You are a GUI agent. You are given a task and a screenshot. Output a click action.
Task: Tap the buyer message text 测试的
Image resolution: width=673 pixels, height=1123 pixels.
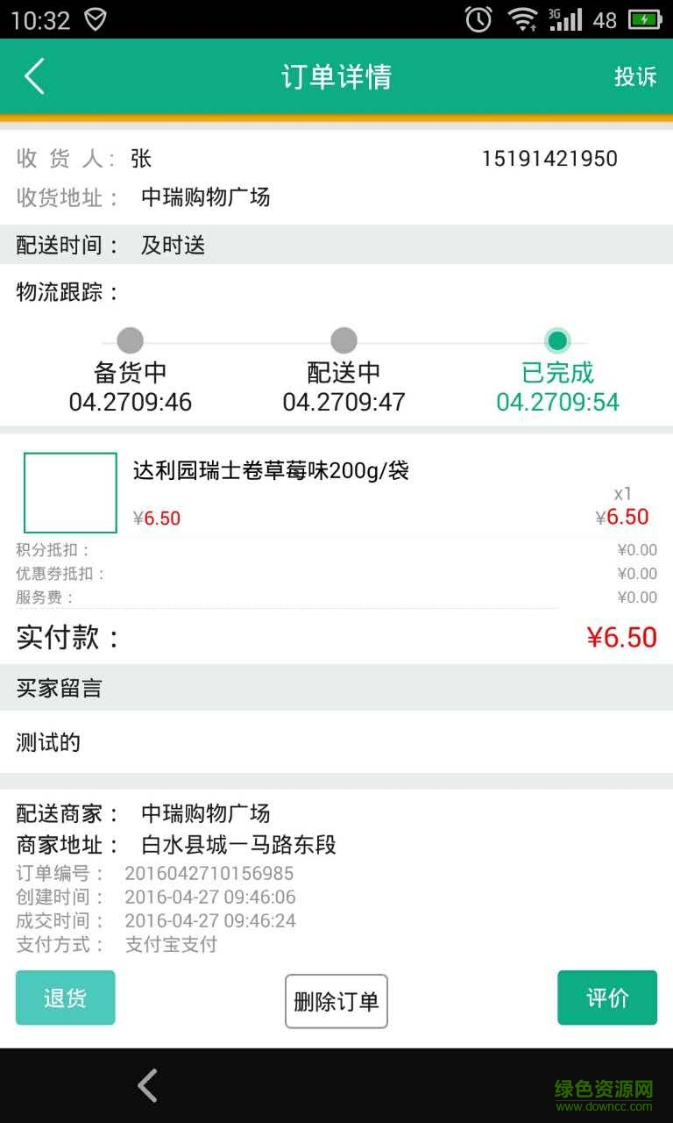[x=48, y=743]
